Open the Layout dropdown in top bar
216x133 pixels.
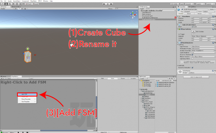[x=209, y=4]
